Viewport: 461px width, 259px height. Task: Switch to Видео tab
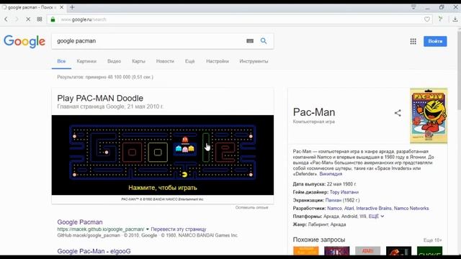(x=114, y=61)
